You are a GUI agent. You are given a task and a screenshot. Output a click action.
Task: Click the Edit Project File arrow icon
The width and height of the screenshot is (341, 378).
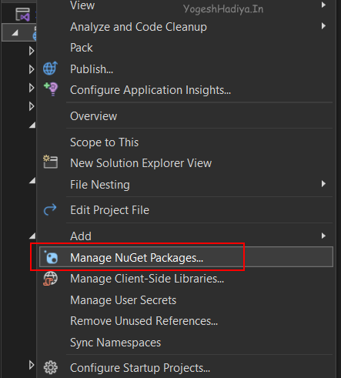point(50,209)
